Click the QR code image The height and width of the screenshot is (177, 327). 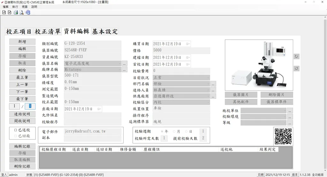(283, 136)
